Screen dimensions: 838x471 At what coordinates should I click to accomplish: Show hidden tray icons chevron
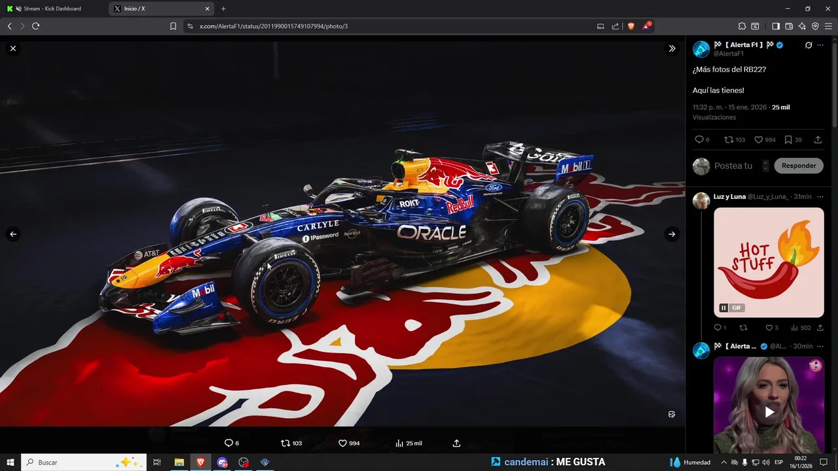[x=723, y=462]
